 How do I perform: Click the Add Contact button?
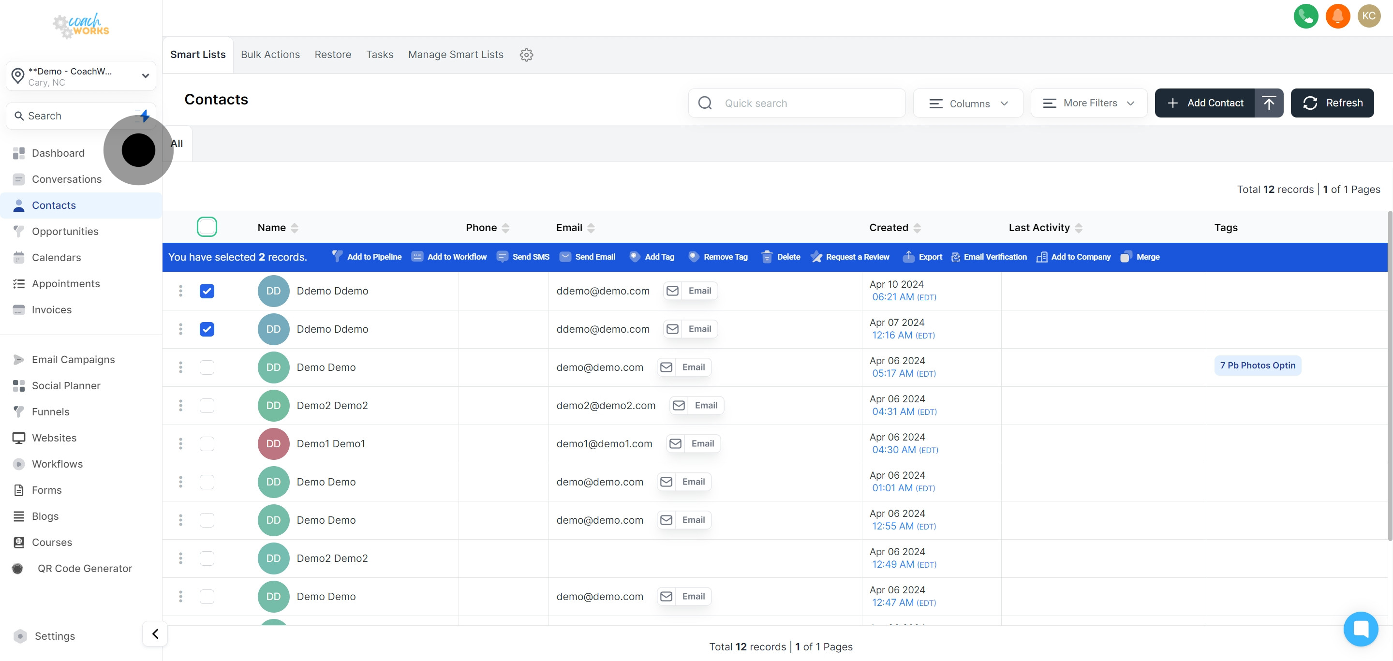click(1205, 103)
